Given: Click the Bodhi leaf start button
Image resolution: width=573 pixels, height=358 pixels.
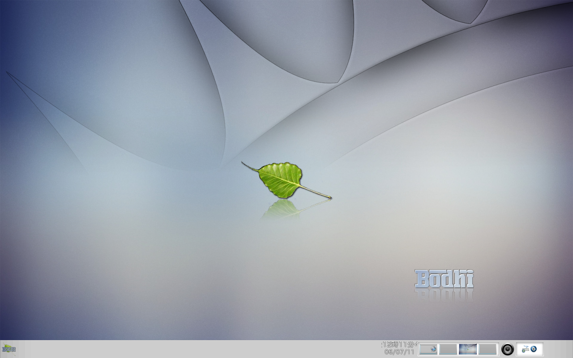Looking at the screenshot, I should coord(8,348).
